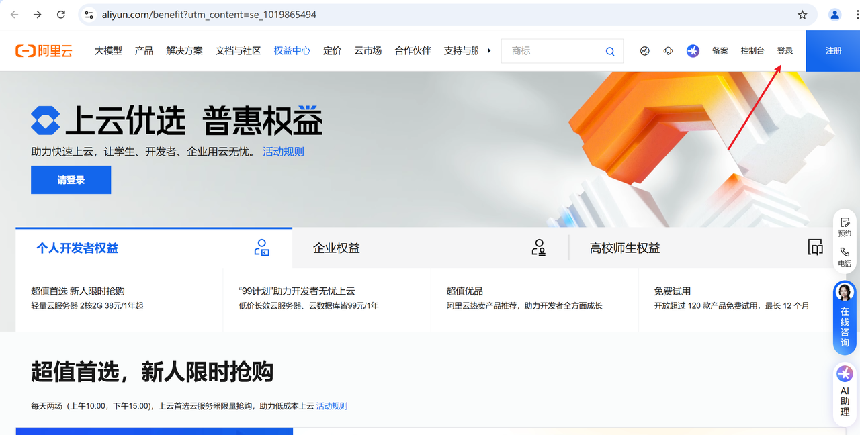Screen dimensions: 860x435
Task: Click the 商标 search input field
Action: coord(554,51)
